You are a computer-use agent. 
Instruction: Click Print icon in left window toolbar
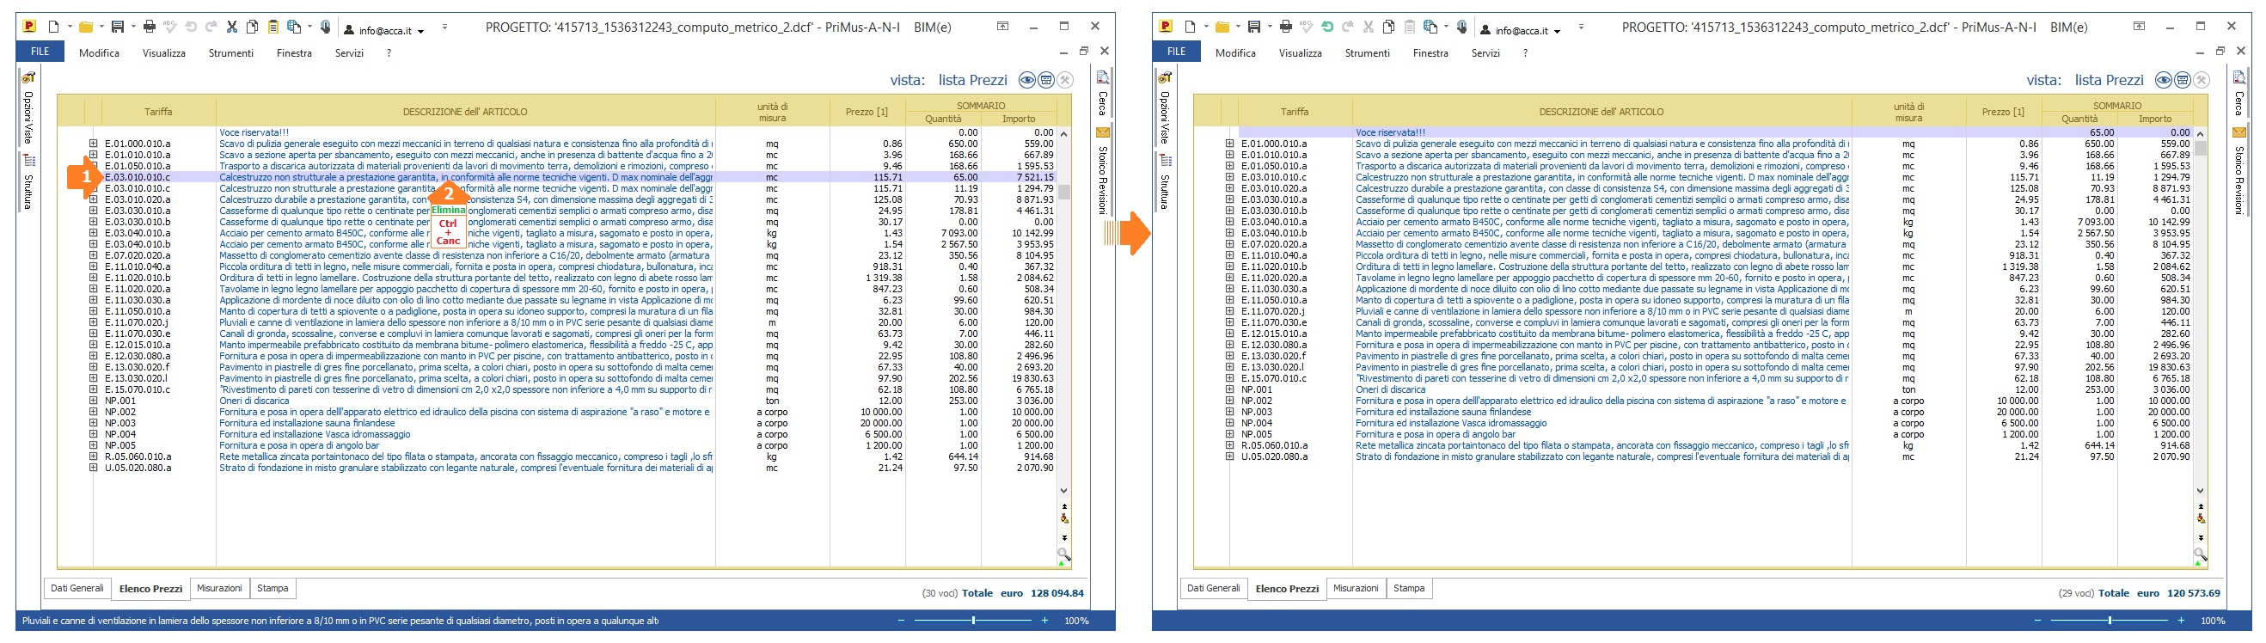150,27
